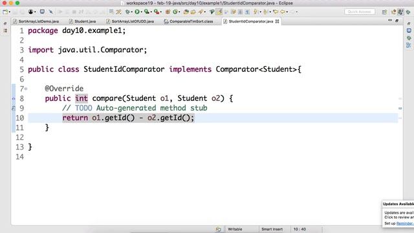
Task: Click the 10 : 40 cursor position entry
Action: click(x=300, y=229)
